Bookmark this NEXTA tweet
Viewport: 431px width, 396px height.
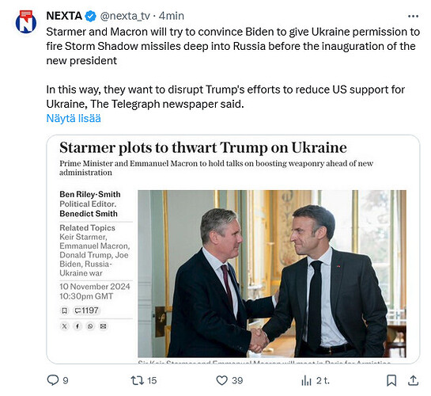click(391, 380)
